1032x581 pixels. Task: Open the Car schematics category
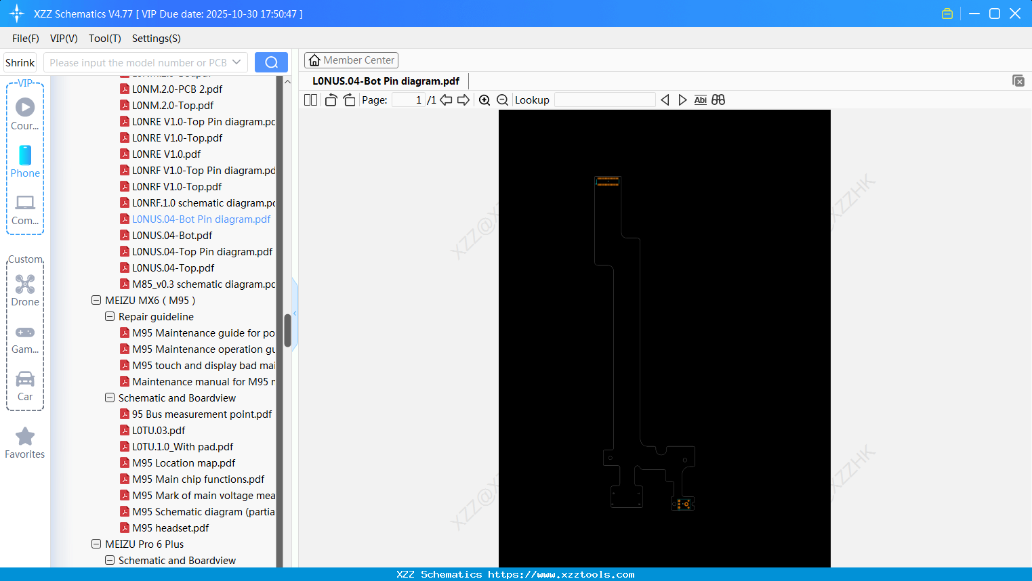24,383
